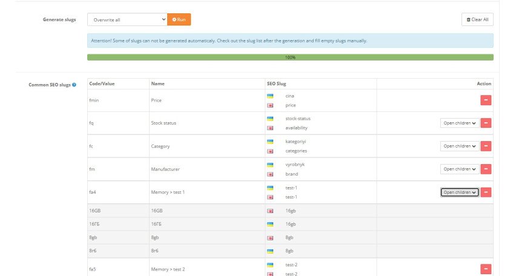Remove the fc Category row

pyautogui.click(x=486, y=146)
